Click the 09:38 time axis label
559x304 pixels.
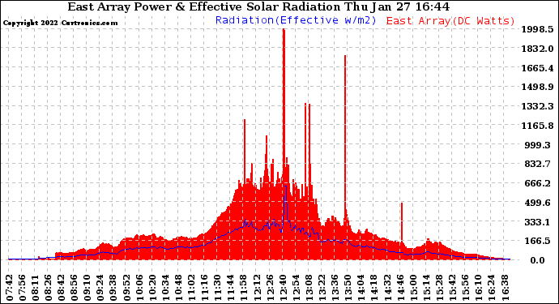coord(113,288)
